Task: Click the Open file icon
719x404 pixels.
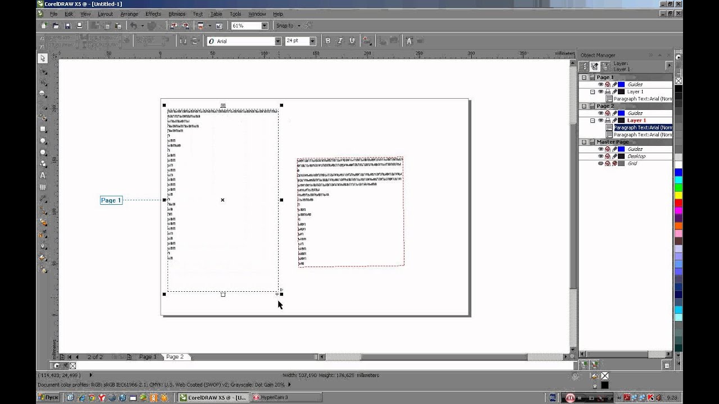Action: pos(56,26)
